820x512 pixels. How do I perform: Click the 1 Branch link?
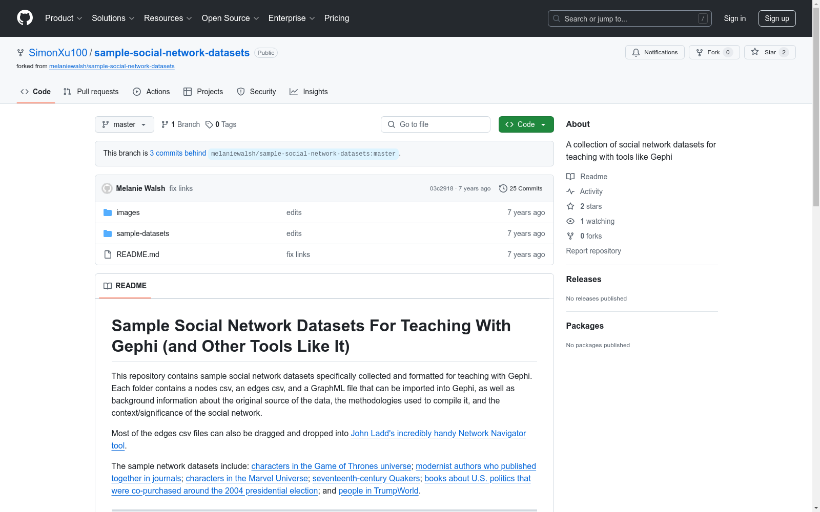pos(181,124)
